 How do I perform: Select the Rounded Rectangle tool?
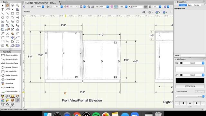17,14
